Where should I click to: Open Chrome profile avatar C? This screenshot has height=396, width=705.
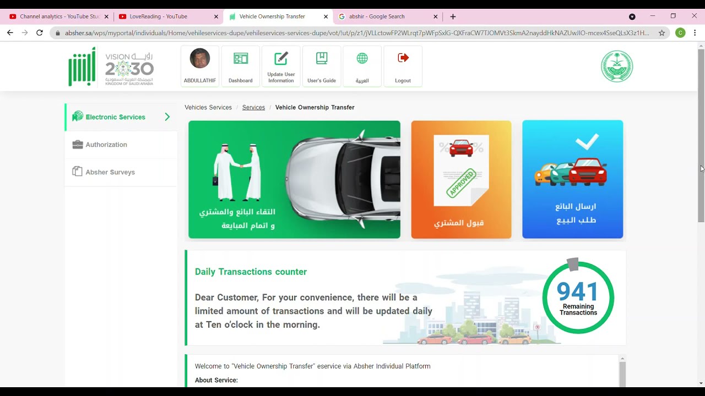[x=680, y=33]
